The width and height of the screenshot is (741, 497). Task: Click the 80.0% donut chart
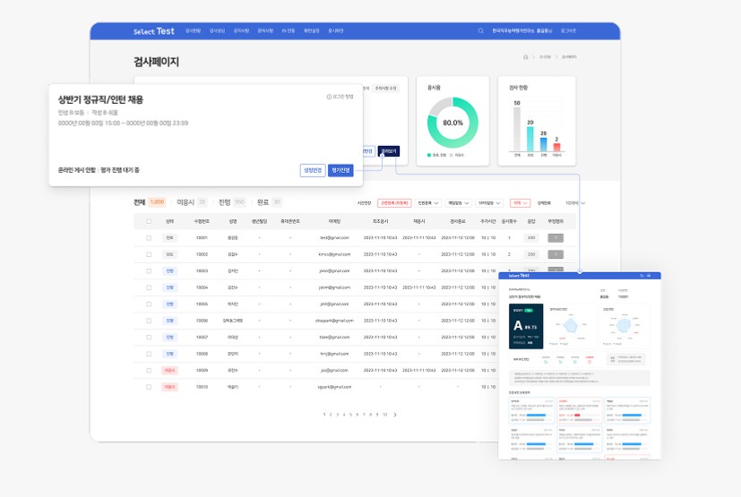452,123
